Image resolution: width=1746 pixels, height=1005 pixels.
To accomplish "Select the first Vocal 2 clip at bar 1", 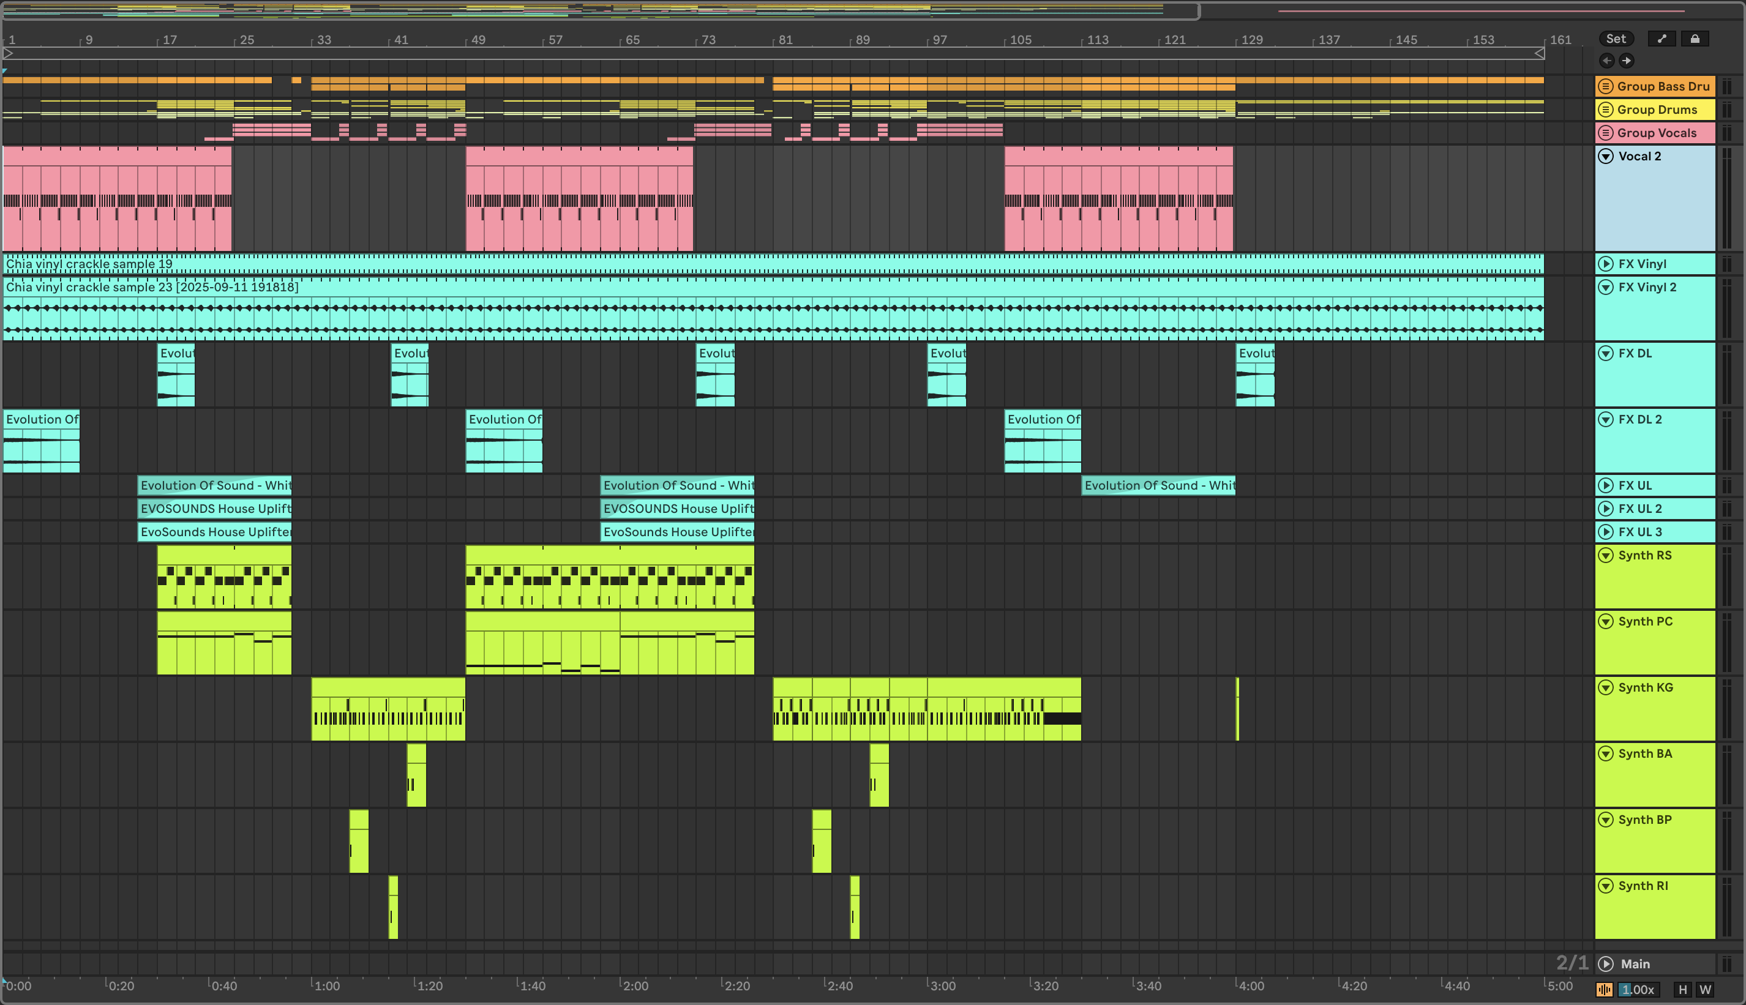I will [118, 199].
